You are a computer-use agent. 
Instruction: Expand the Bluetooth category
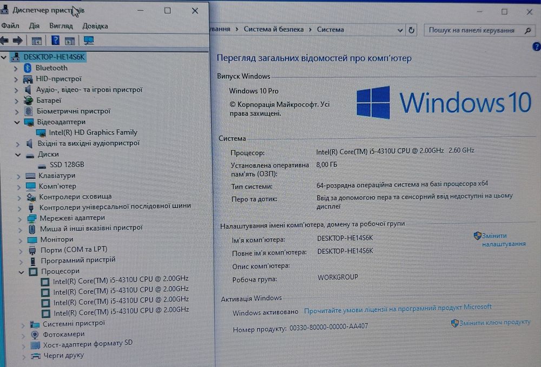(16, 69)
